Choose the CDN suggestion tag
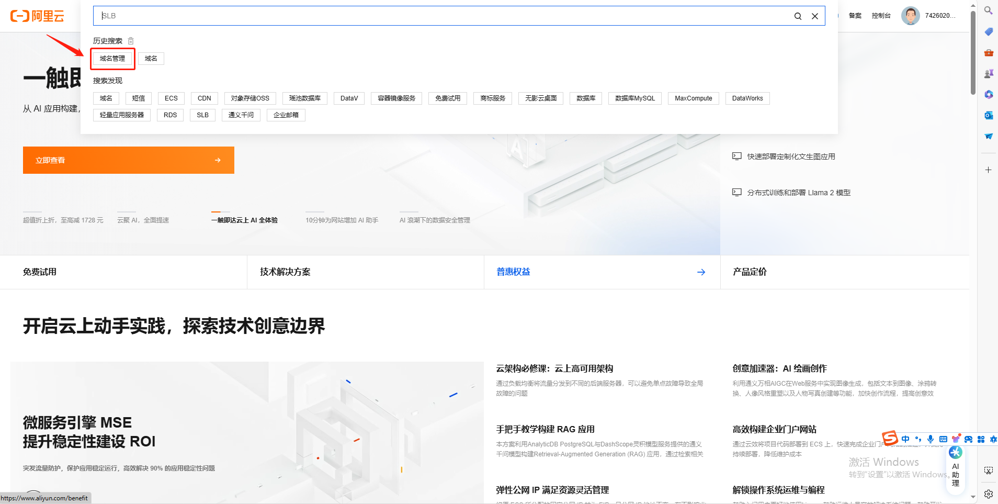Screen dimensions: 998x504 click(x=205, y=98)
